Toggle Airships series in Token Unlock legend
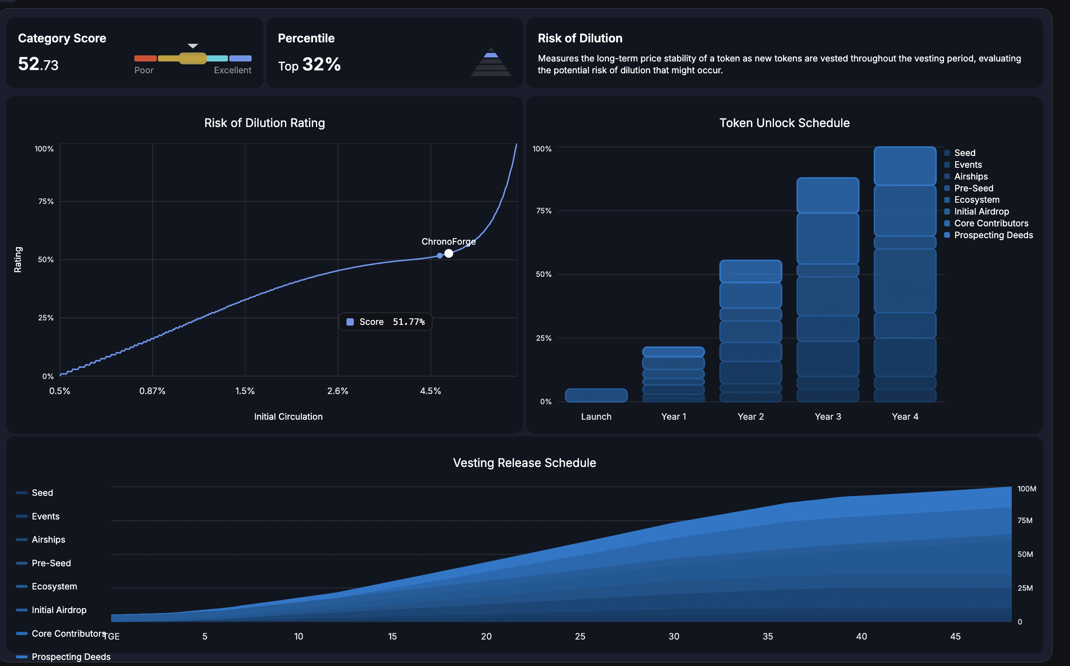The height and width of the screenshot is (666, 1070). click(966, 177)
